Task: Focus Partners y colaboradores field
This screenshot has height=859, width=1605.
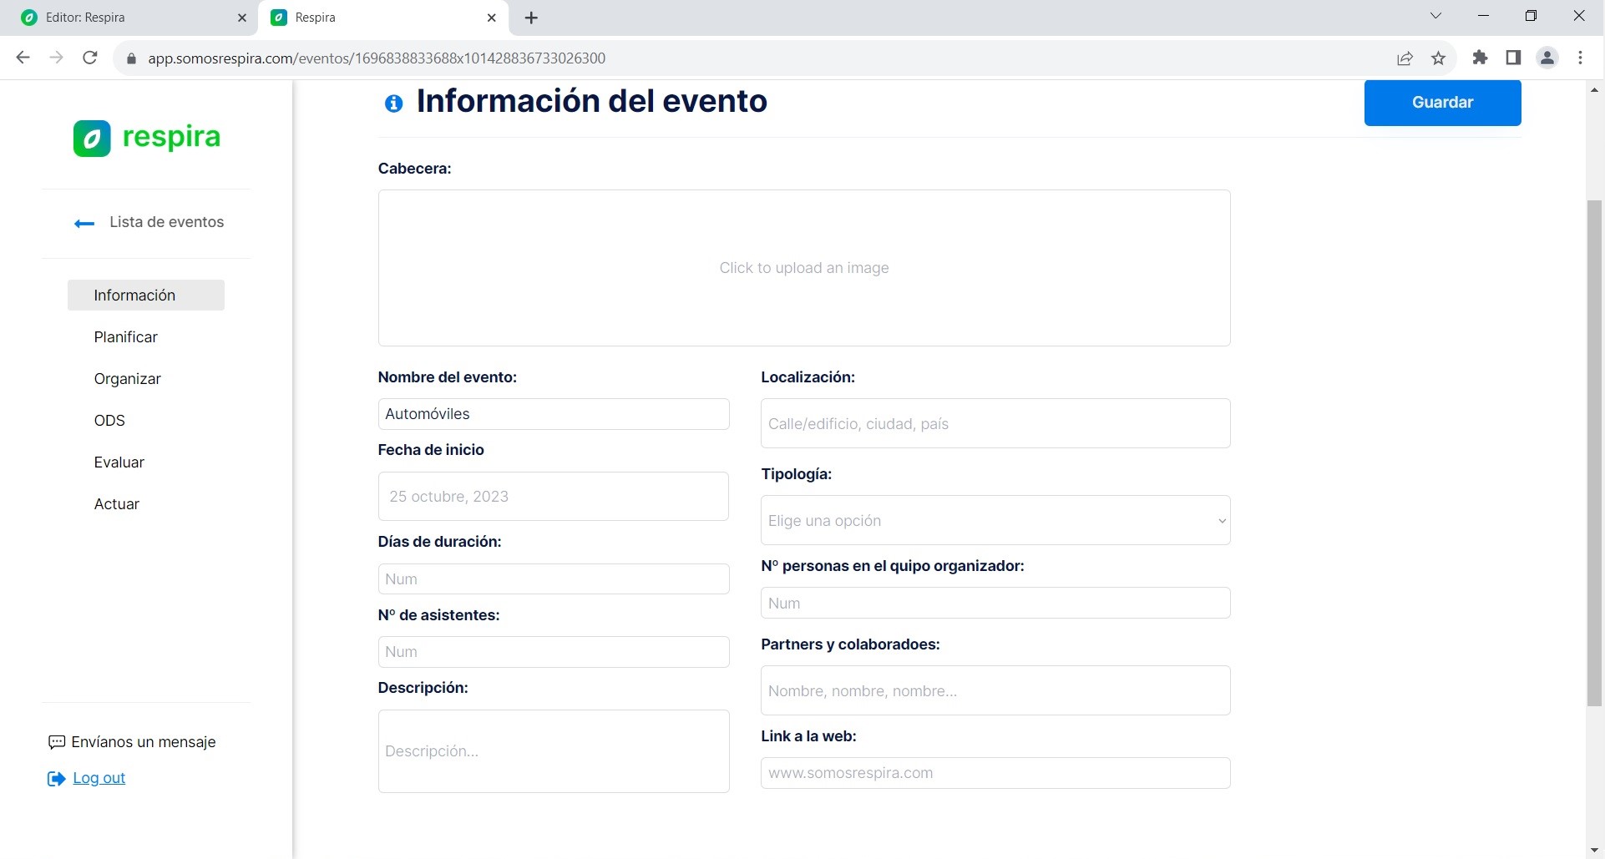Action: point(995,690)
